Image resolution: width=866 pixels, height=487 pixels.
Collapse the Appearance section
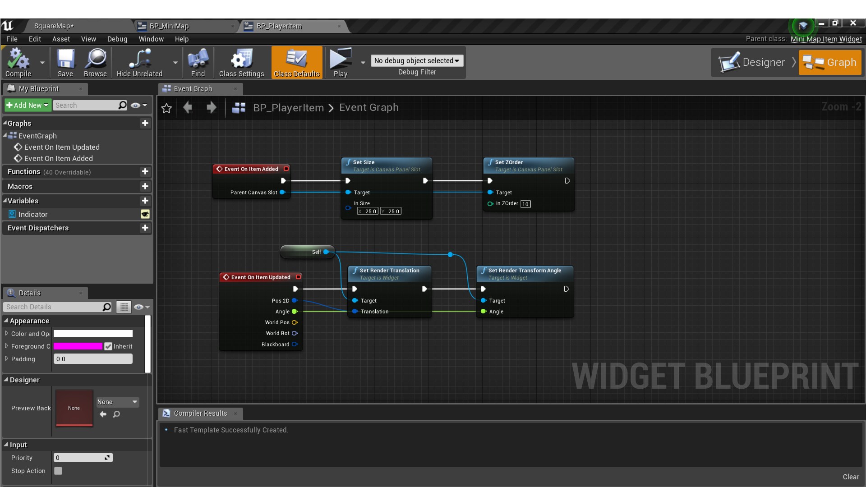pos(6,321)
